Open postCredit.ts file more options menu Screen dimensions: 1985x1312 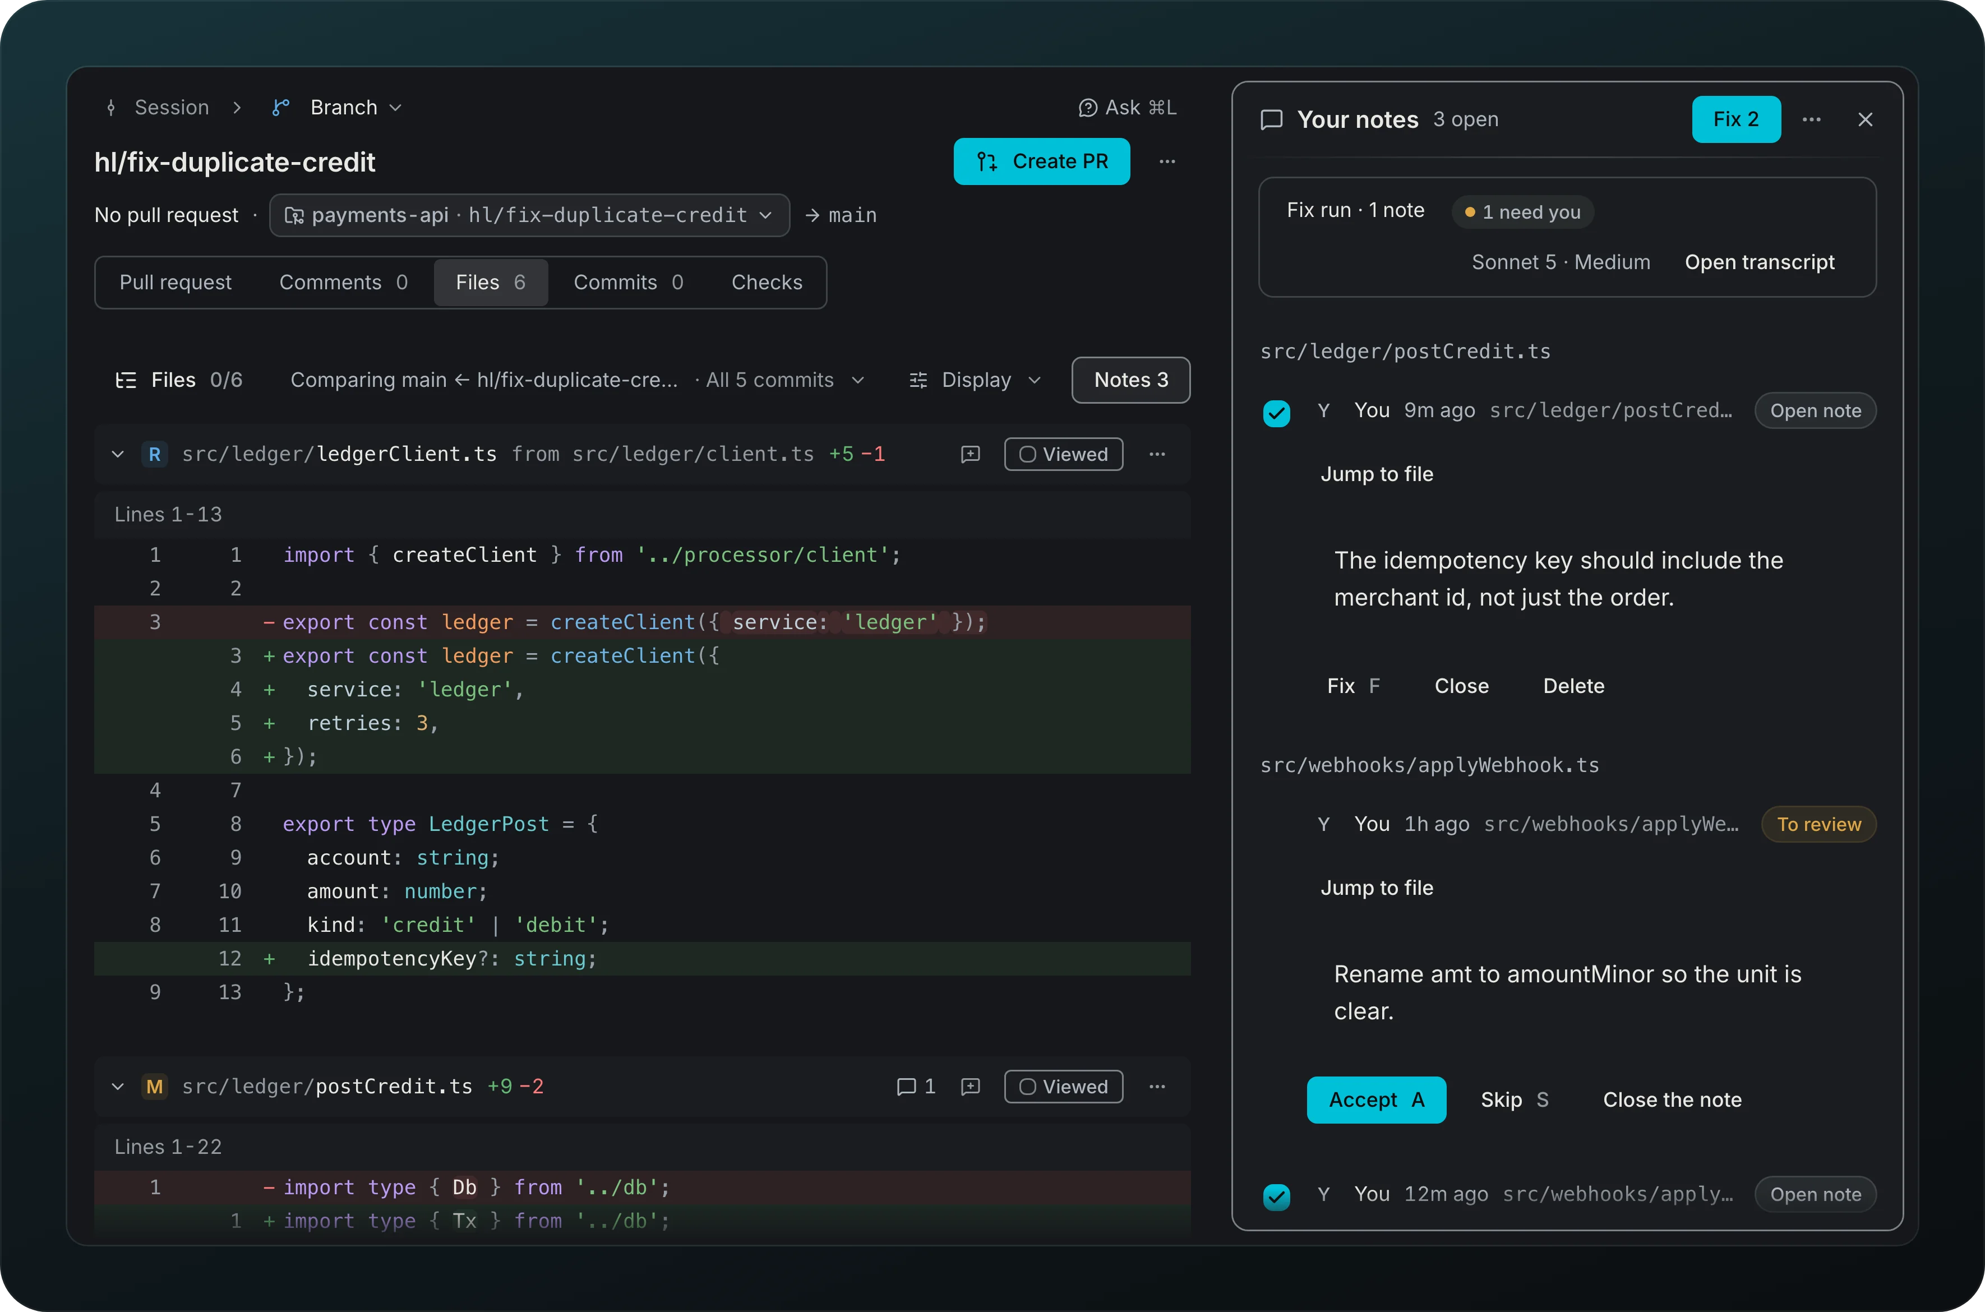[1157, 1087]
